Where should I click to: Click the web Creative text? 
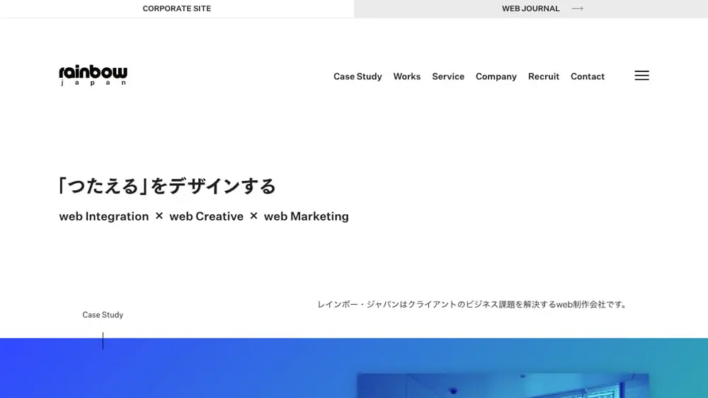tap(206, 216)
